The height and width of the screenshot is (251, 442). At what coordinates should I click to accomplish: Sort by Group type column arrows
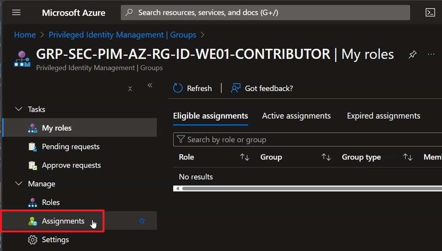coord(407,157)
